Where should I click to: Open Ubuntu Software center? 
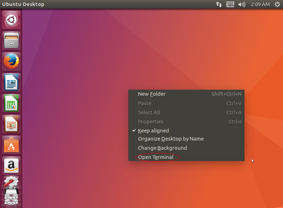(x=11, y=145)
